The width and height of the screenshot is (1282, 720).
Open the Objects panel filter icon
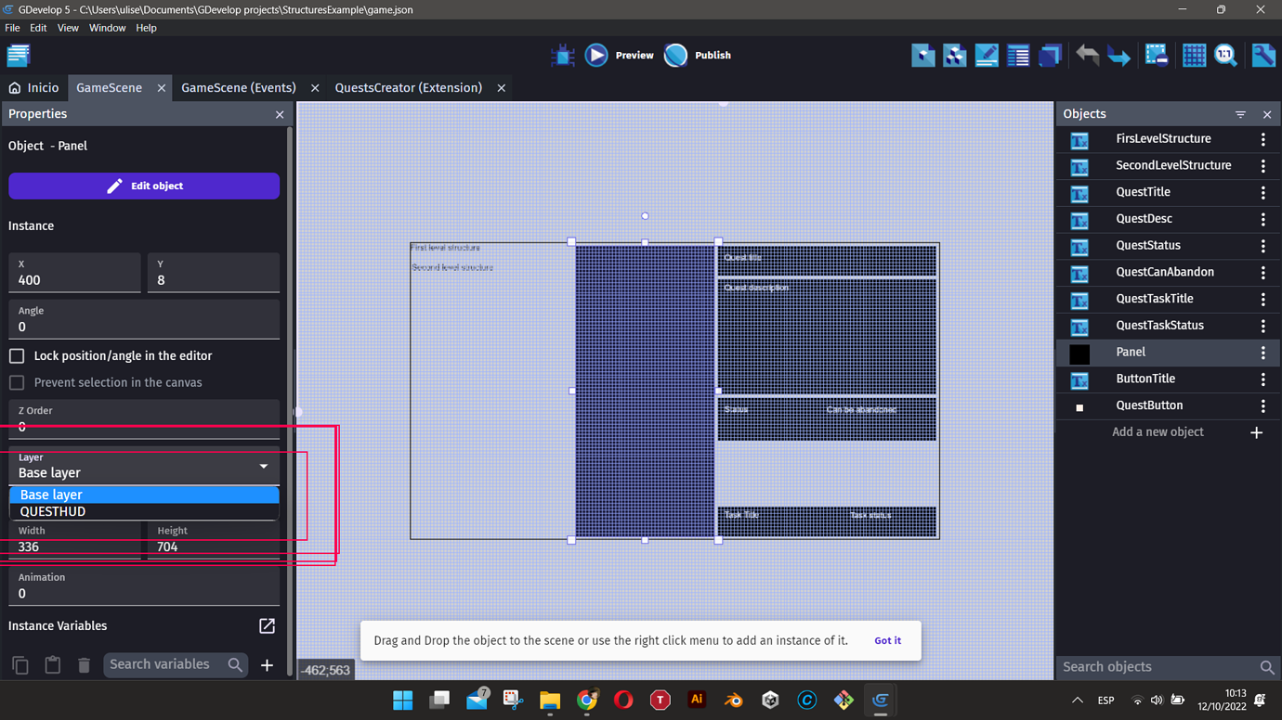click(x=1240, y=114)
